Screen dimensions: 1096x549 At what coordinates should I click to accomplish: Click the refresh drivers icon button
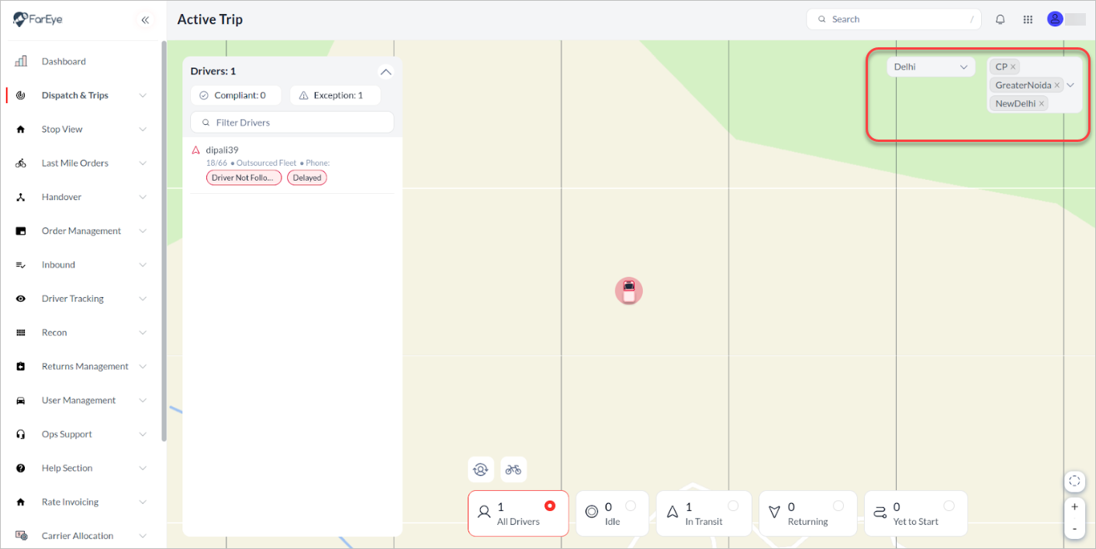point(481,469)
